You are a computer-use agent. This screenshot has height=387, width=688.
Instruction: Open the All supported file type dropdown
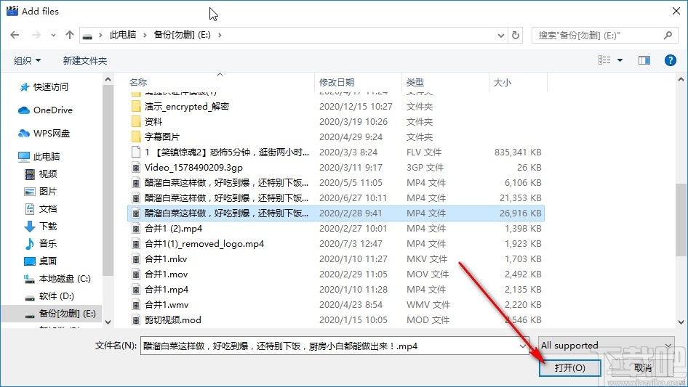click(606, 346)
